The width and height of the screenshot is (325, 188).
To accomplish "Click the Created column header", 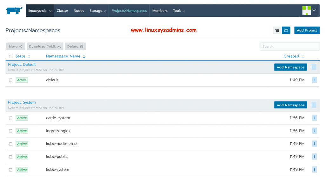I will (x=291, y=56).
